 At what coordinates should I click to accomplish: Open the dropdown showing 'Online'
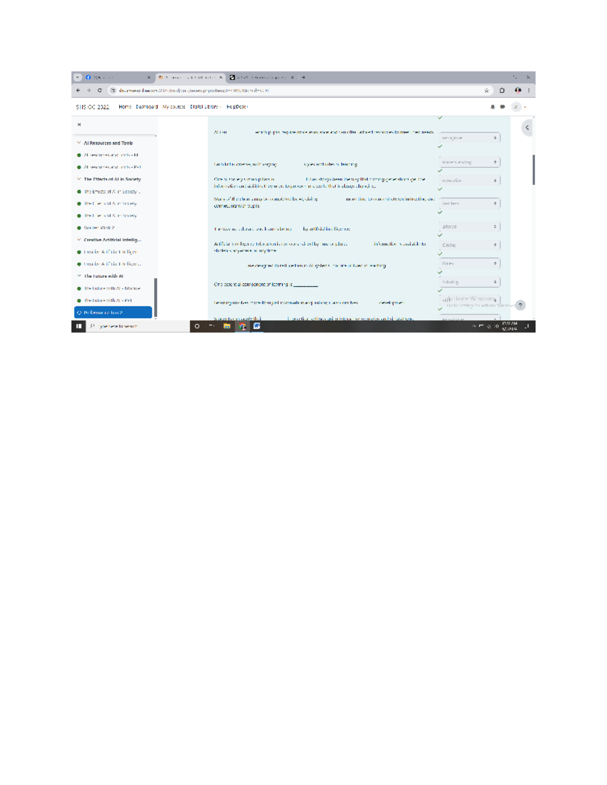469,245
